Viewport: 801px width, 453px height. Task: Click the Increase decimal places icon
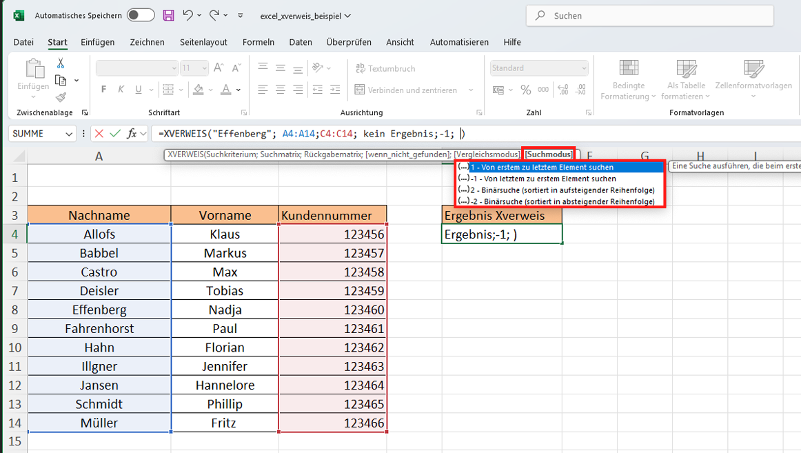pyautogui.click(x=563, y=90)
